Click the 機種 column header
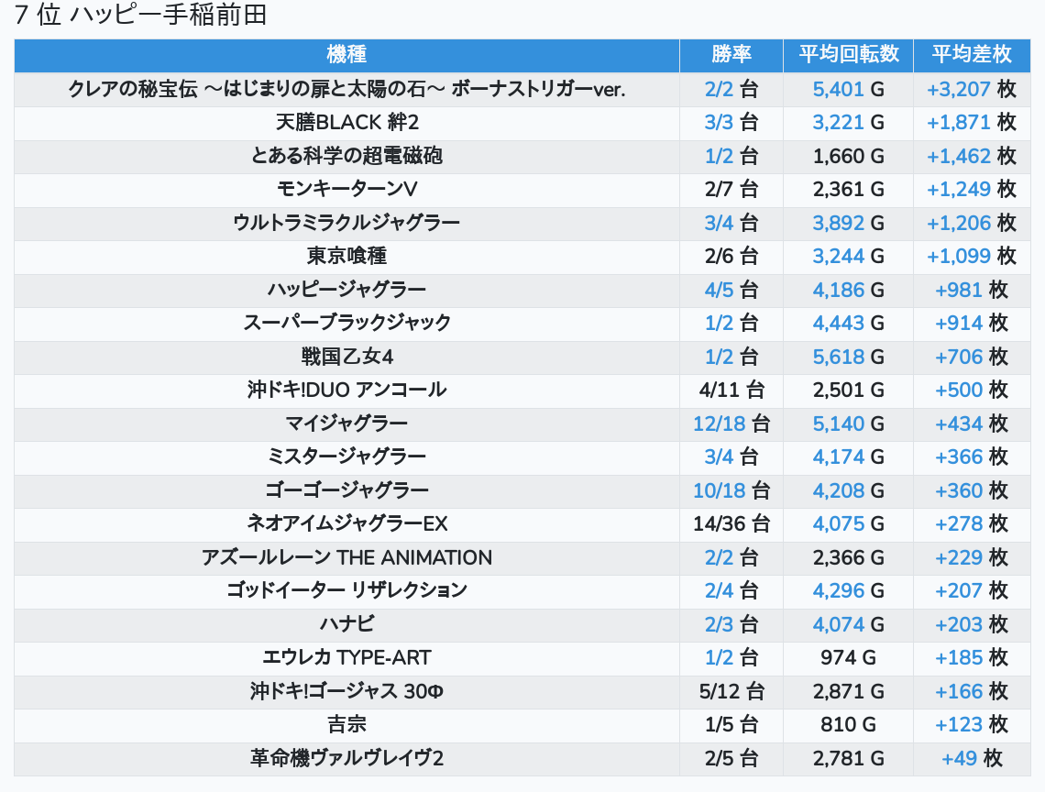1045x792 pixels. tap(346, 55)
